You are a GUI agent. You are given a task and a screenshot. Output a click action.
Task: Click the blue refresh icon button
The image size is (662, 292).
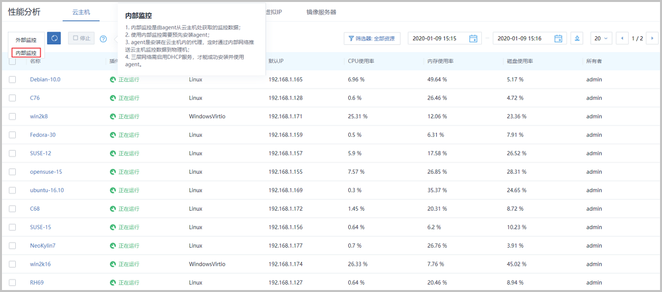coord(55,38)
